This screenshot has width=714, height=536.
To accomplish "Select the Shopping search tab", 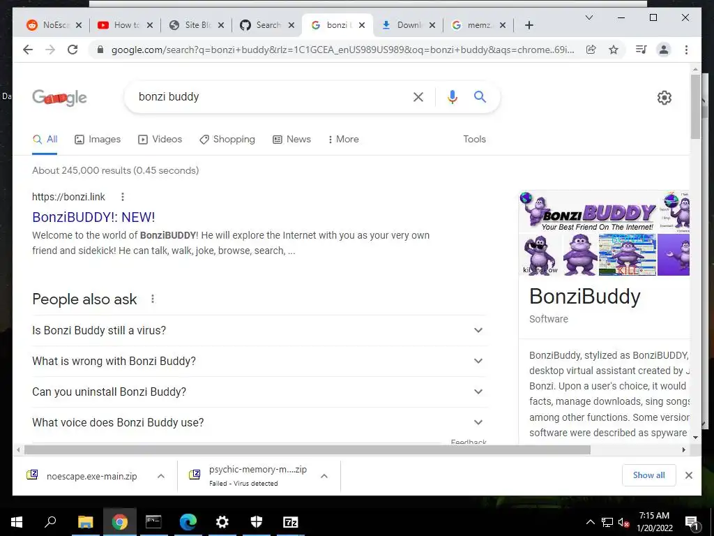I will 227,139.
